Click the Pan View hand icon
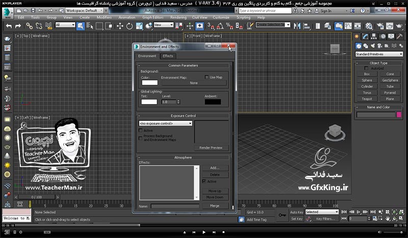 click(388, 219)
